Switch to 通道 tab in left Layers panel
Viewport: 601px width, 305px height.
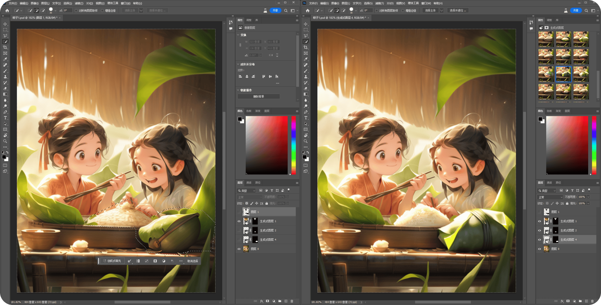tap(249, 183)
